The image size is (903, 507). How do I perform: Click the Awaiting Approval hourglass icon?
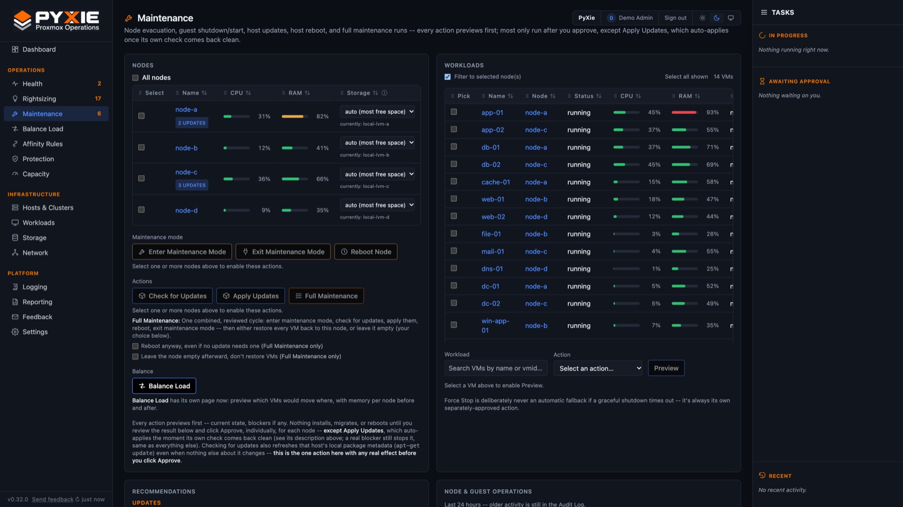click(x=762, y=81)
